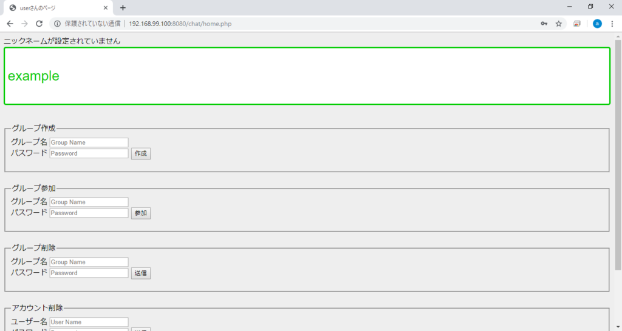The height and width of the screenshot is (331, 622).
Task: Open the Chrome profile avatar
Action: point(597,24)
